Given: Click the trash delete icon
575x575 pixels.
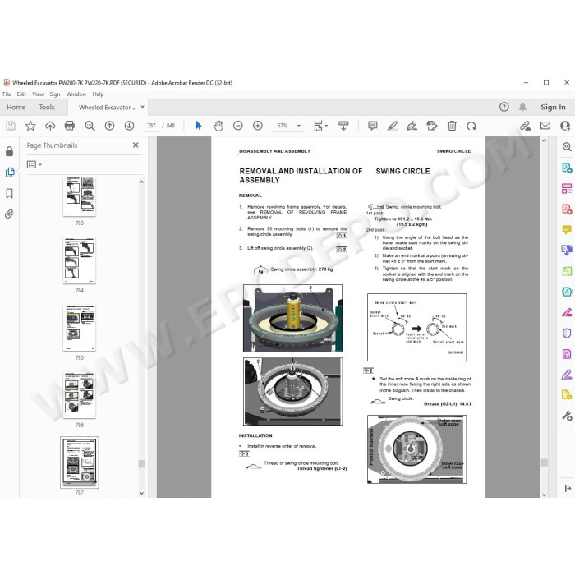Looking at the screenshot, I should [x=452, y=126].
